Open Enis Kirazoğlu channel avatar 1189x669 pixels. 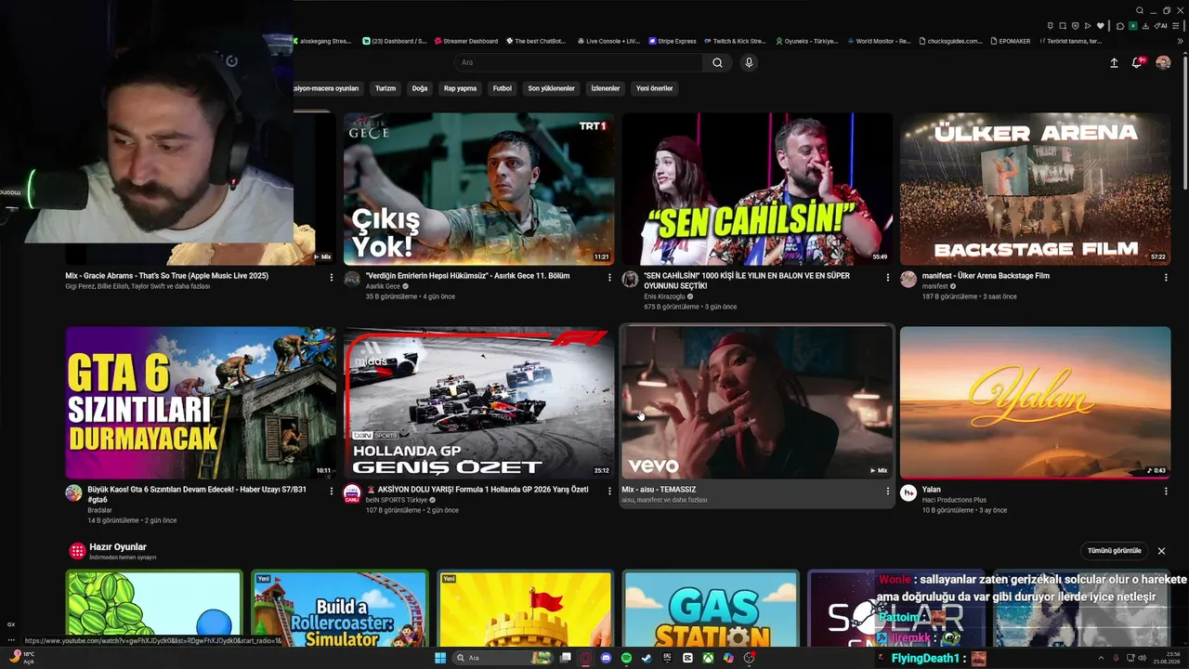[x=630, y=280]
